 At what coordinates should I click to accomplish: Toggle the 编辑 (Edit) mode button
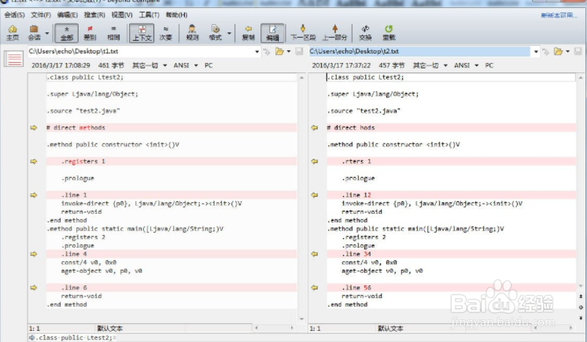pyautogui.click(x=272, y=33)
